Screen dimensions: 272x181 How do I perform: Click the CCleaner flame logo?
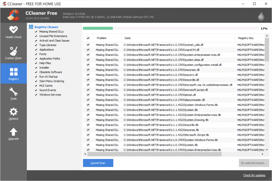coord(13,15)
